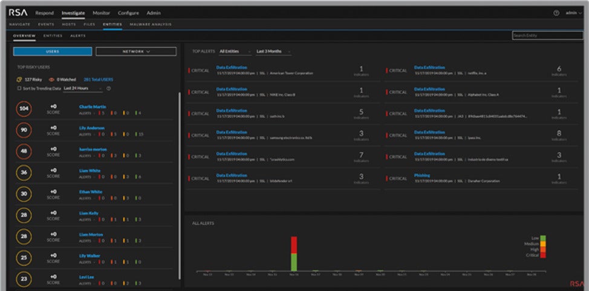Click the green low segment of chart bar
589x291 pixels.
[x=294, y=262]
